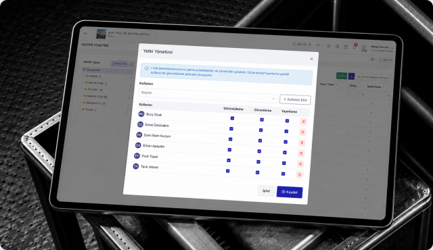Click the trash icon for Erkan Apaydın
433x250 pixels.
pyautogui.click(x=301, y=153)
